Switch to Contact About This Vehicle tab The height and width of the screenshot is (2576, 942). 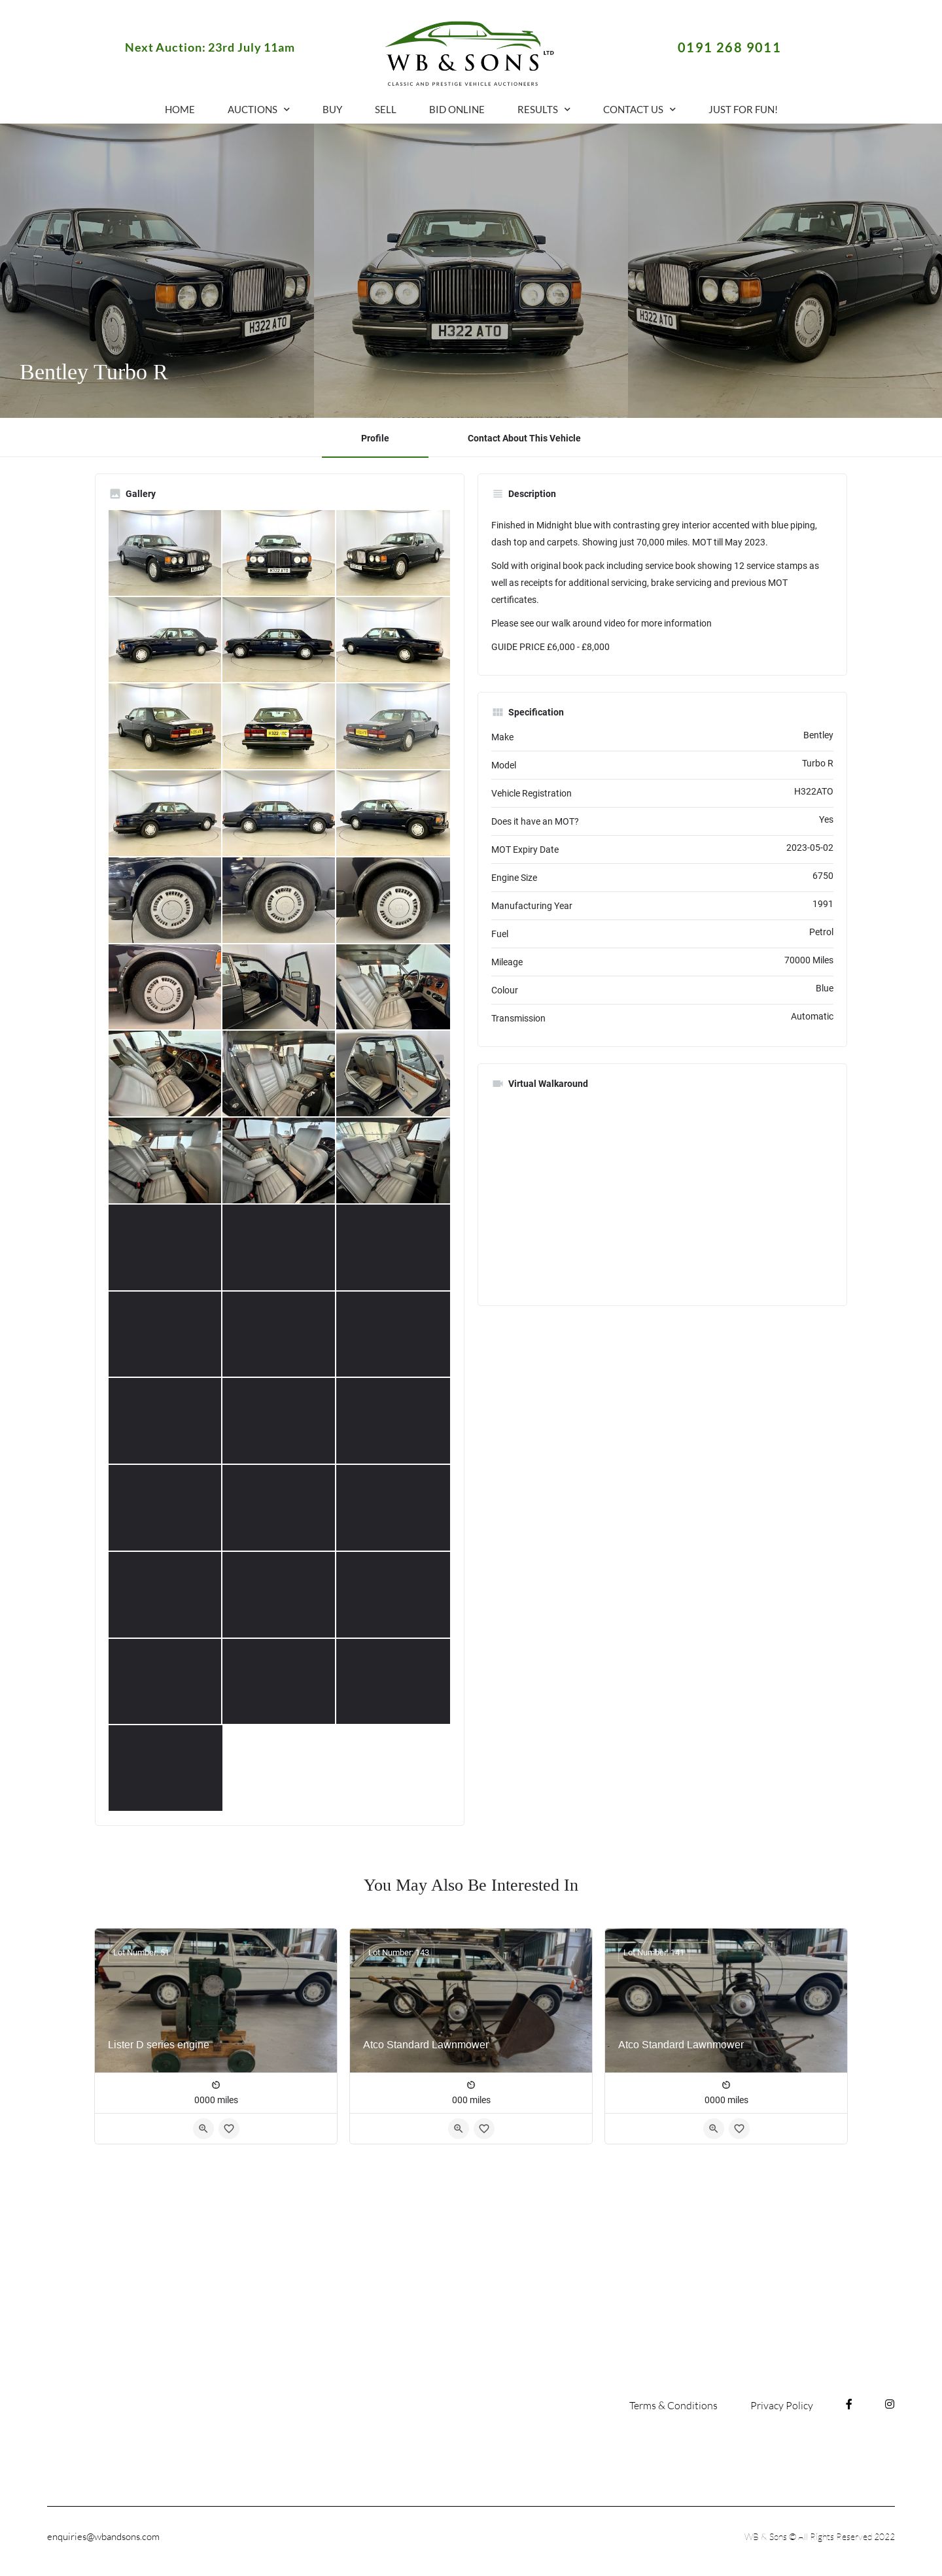pyautogui.click(x=524, y=438)
